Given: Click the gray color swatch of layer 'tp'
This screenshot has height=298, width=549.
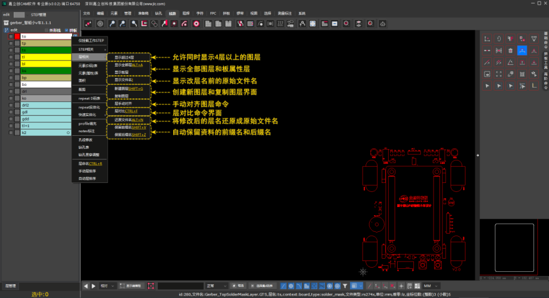Looking at the screenshot, I should click(17, 44).
